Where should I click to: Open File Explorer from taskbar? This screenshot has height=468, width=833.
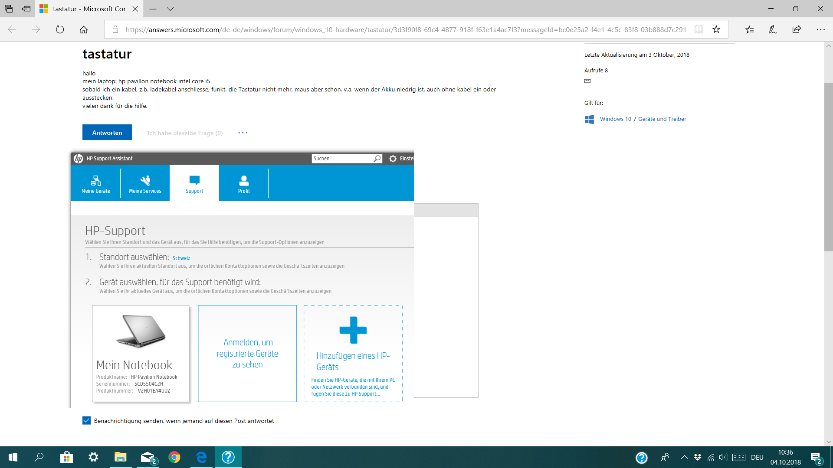(120, 457)
